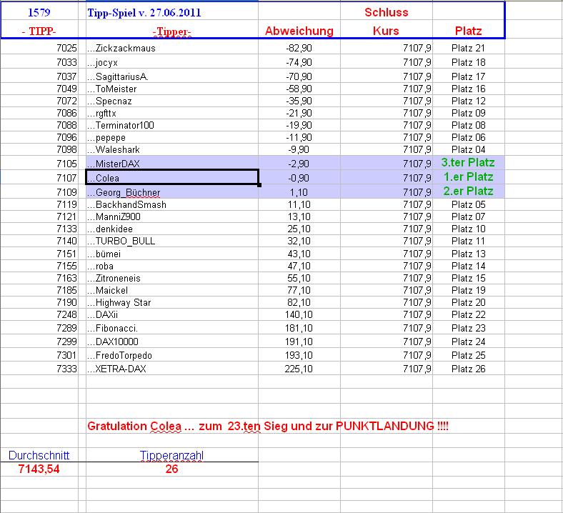Select deviation value 1,10
The height and width of the screenshot is (513, 563).
click(x=299, y=192)
